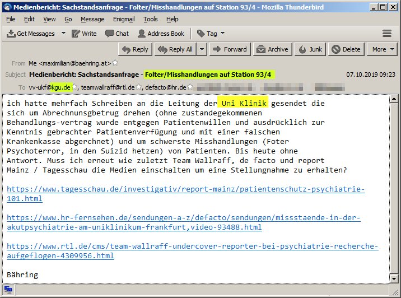The image size is (401, 298).
Task: Mark the message as Junk
Action: tap(310, 49)
